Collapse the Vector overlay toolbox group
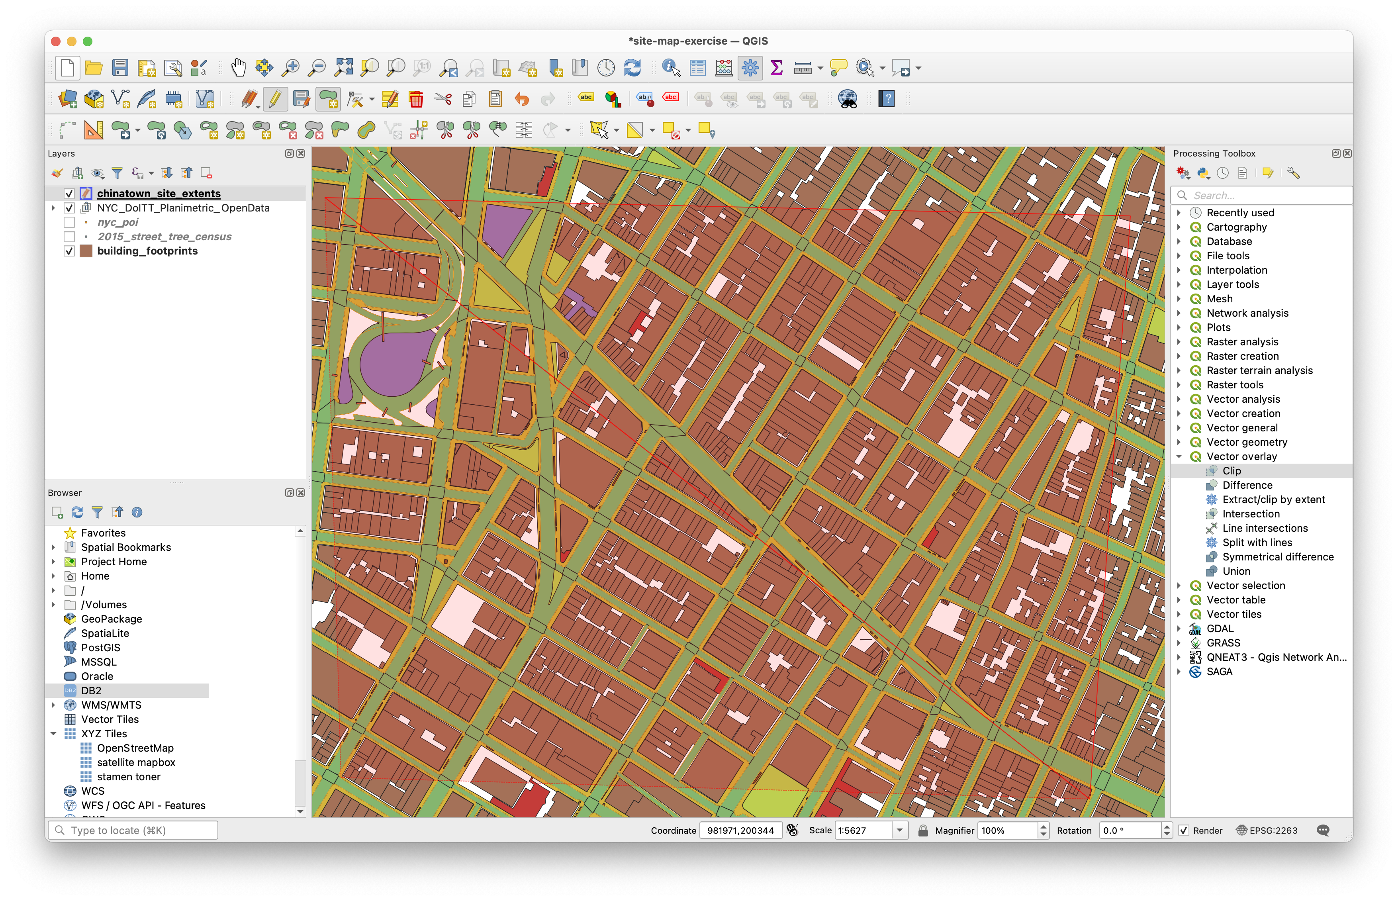Screen dimensions: 1398x901 tap(1179, 456)
